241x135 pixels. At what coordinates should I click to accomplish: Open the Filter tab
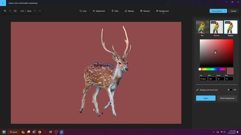click(x=115, y=11)
